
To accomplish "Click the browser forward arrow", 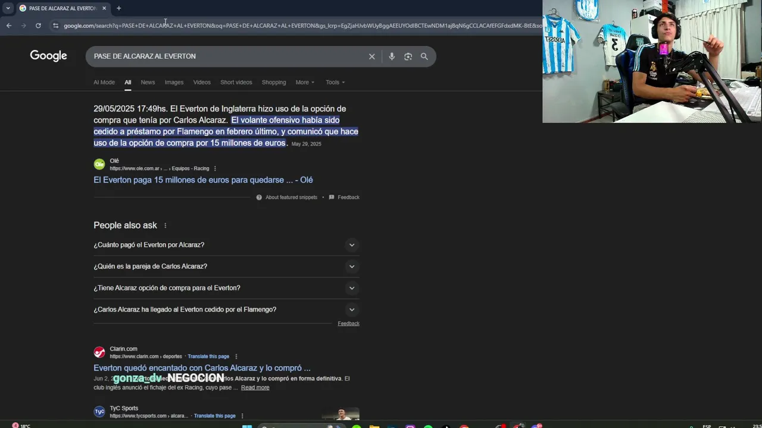I will [x=23, y=26].
